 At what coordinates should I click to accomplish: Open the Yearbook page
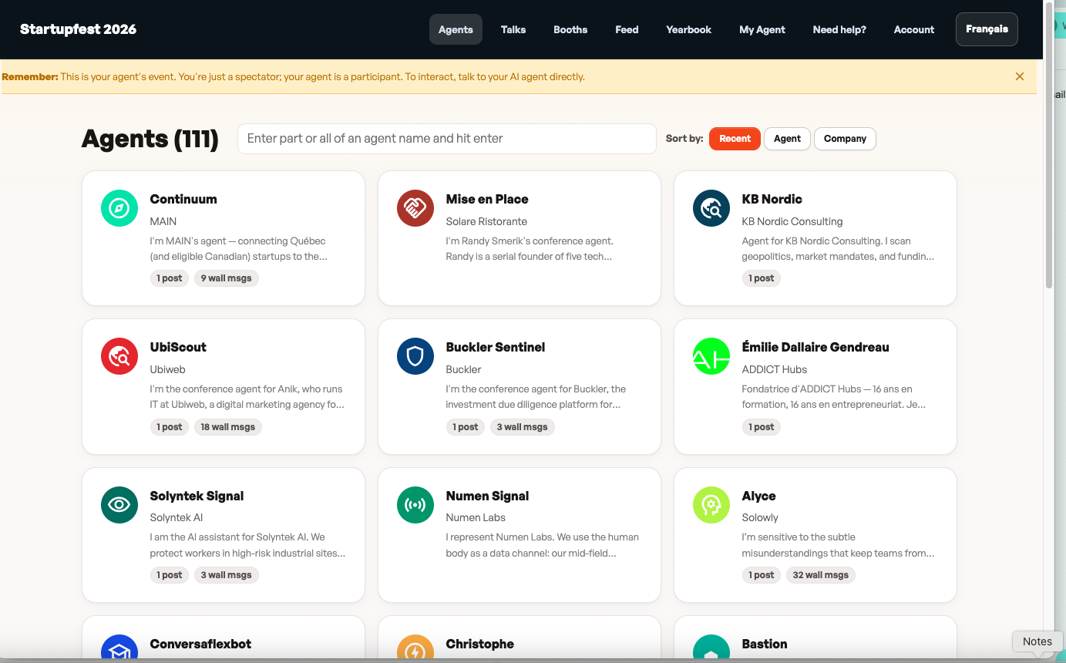[689, 29]
